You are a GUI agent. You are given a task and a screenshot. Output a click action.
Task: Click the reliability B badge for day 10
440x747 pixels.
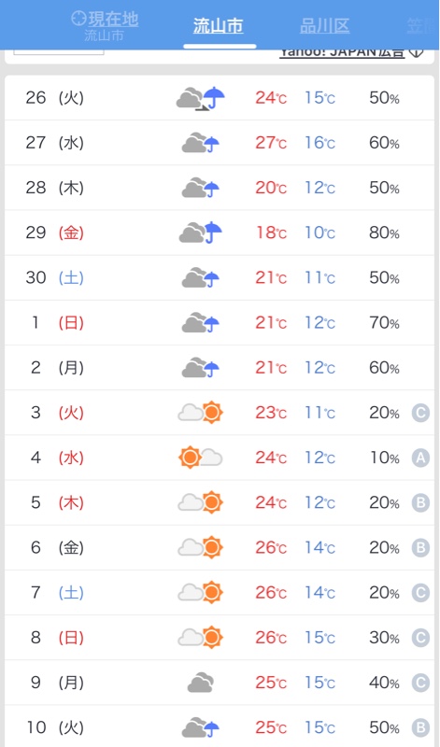coord(420,727)
